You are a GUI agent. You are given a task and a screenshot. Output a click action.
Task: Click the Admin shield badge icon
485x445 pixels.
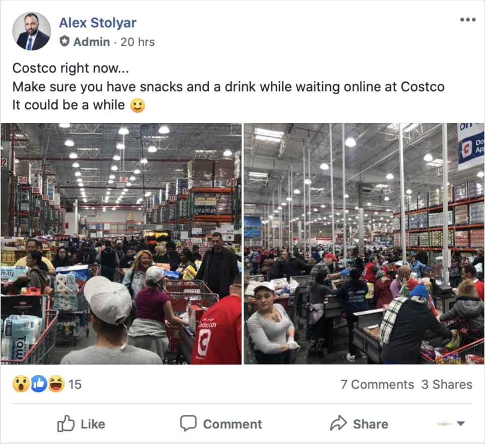click(65, 41)
